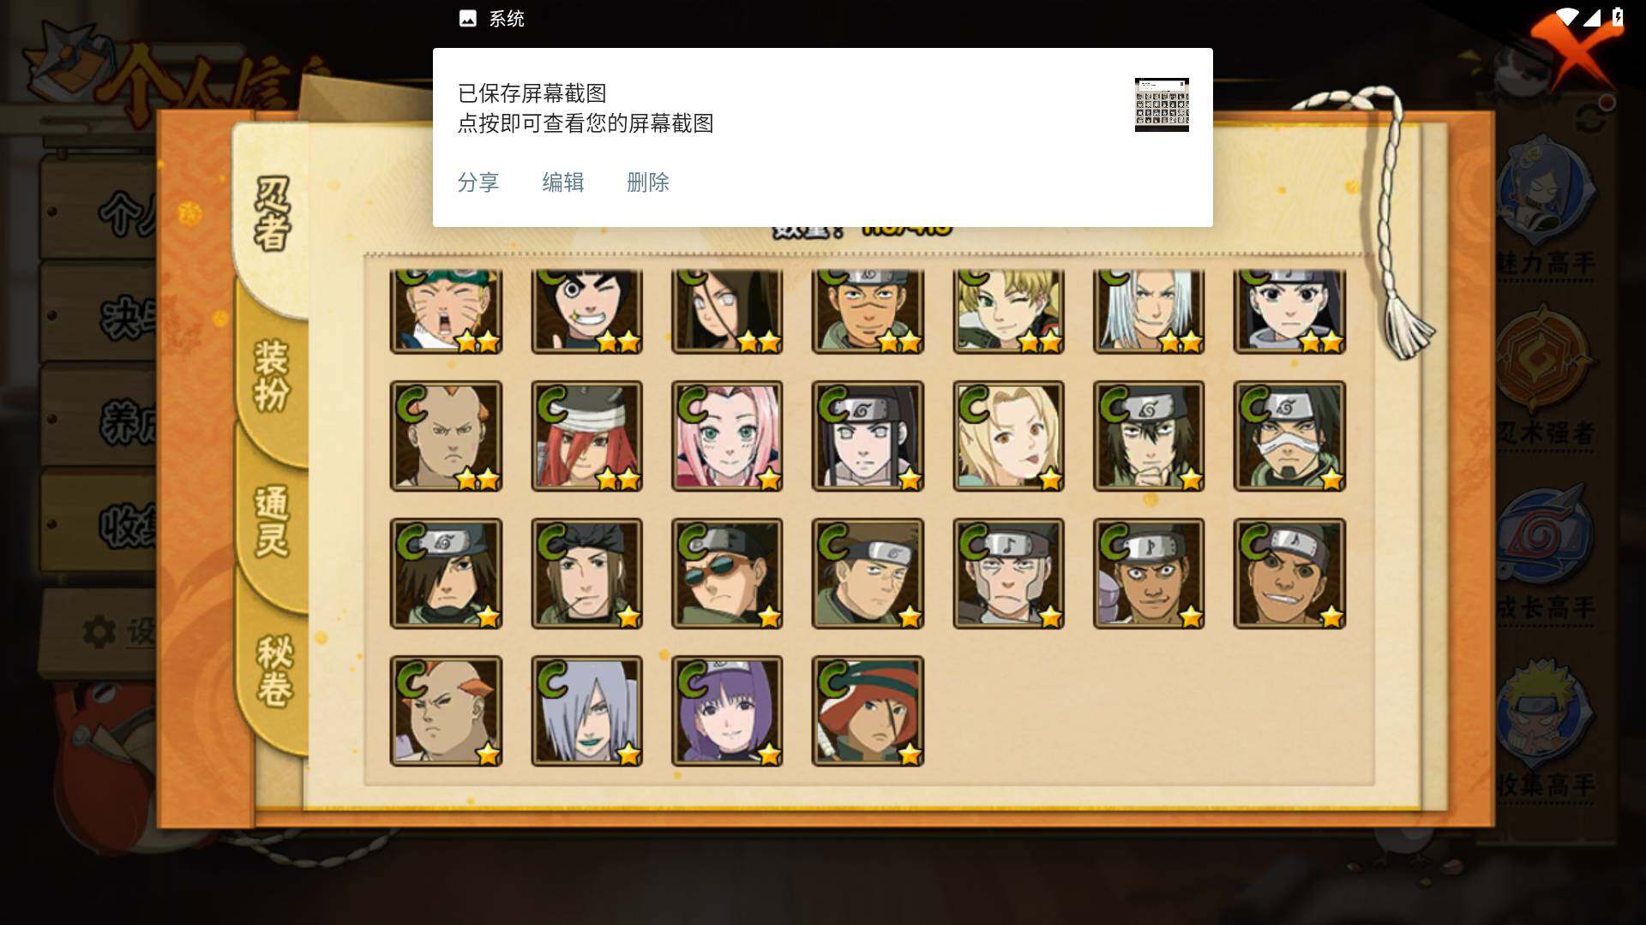Tap the silver-haired green-lipstick ninja portrait
The width and height of the screenshot is (1646, 925).
tap(586, 711)
